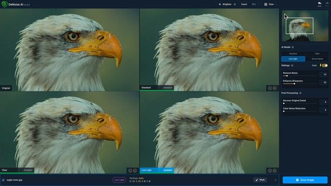The width and height of the screenshot is (331, 186).
Task: Click sad face rating on Low Light panel
Action: pos(275,171)
